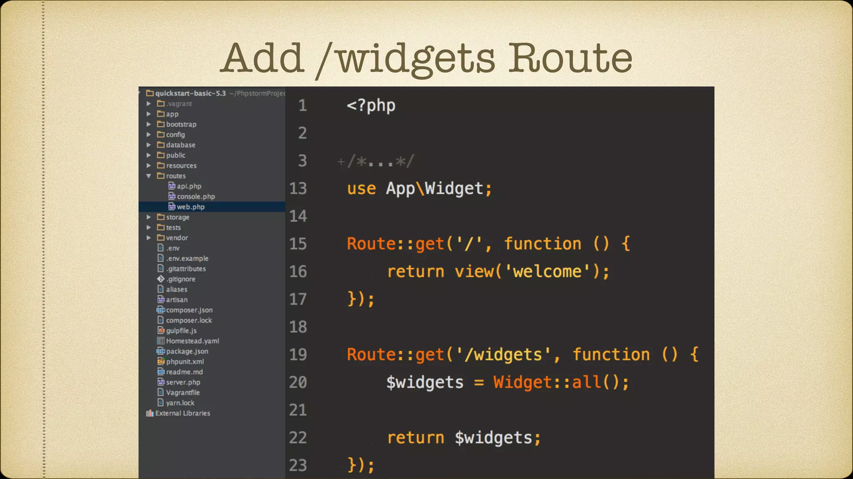This screenshot has height=479, width=853.
Task: Click the gulpfile.js JavaScript file icon
Action: click(161, 331)
